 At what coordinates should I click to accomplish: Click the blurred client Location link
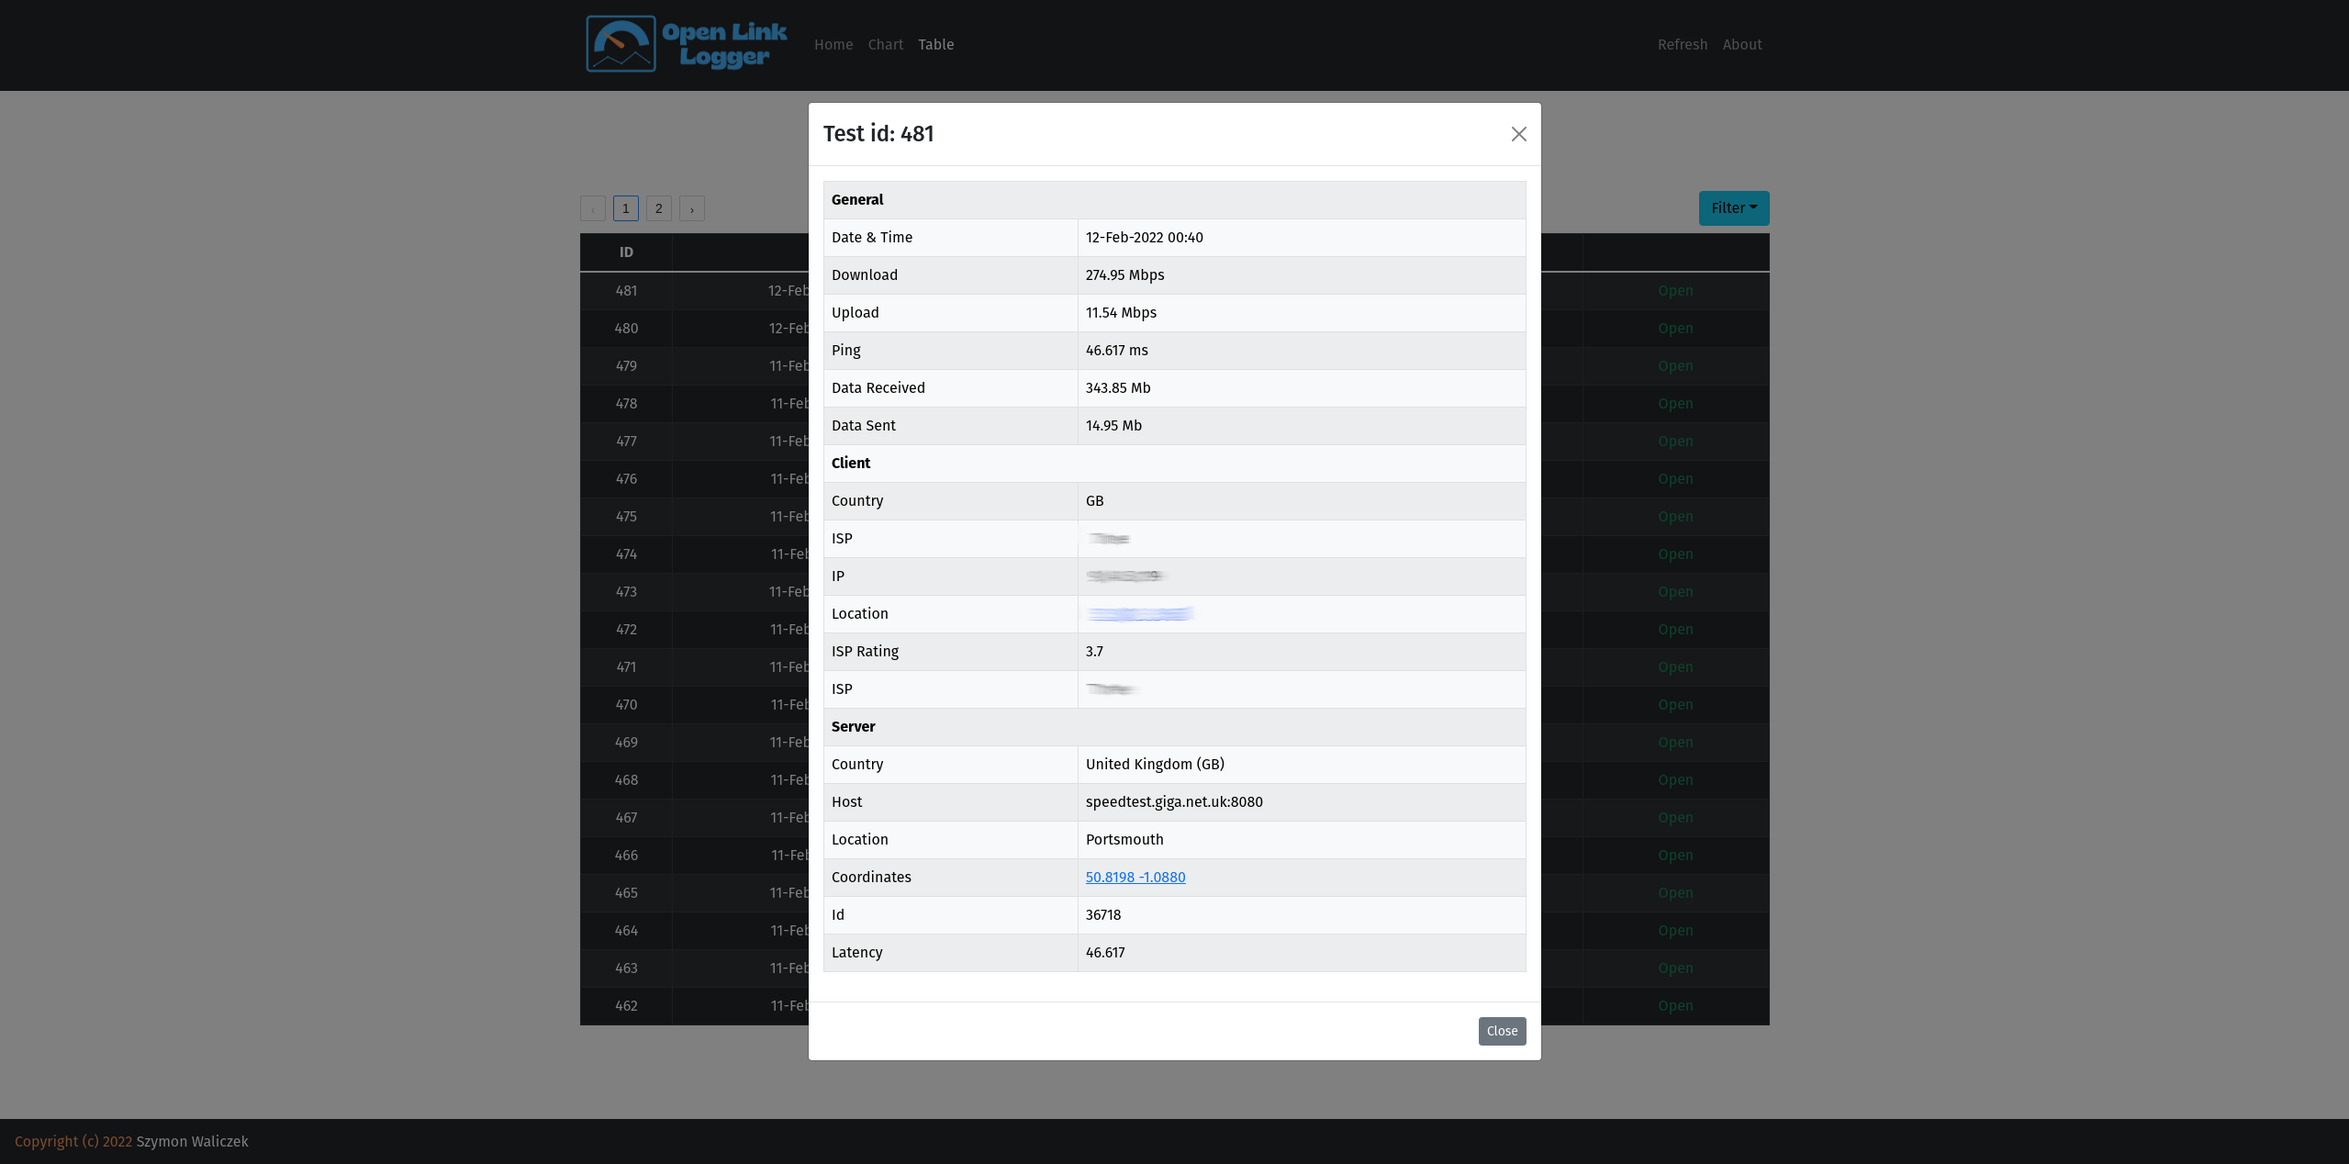coord(1139,614)
